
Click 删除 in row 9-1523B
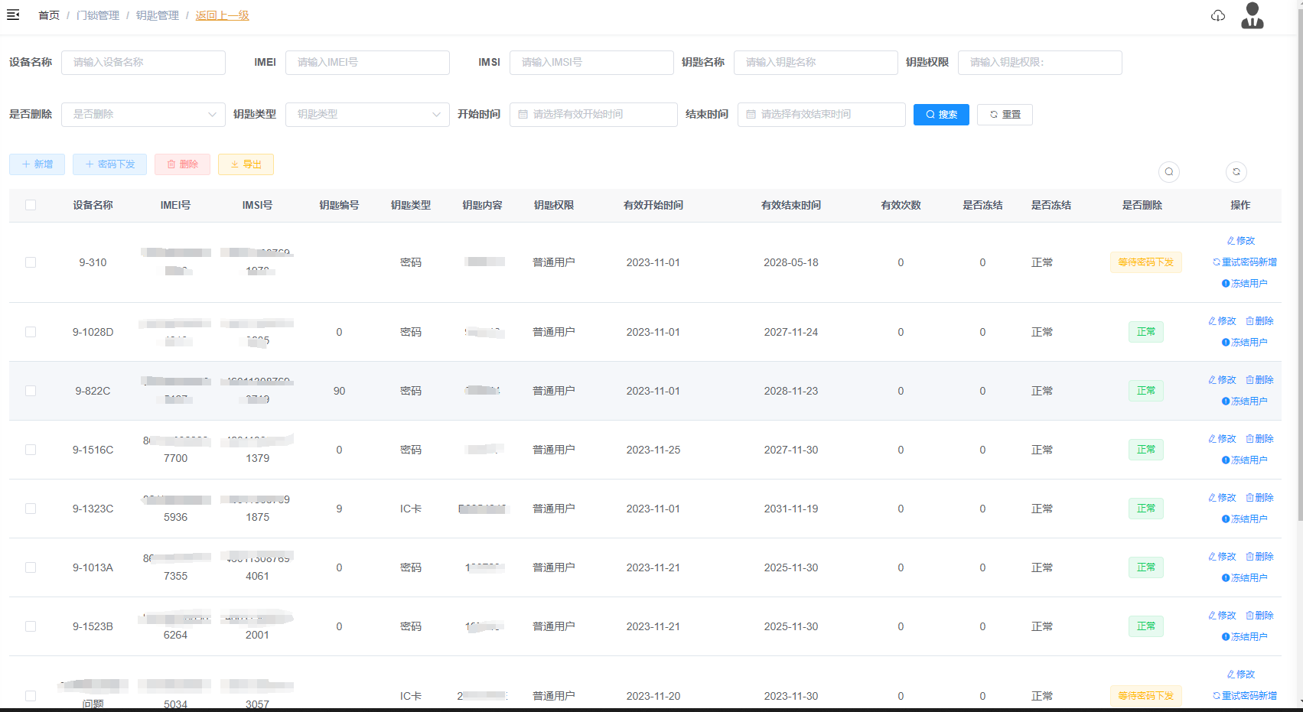(x=1259, y=616)
